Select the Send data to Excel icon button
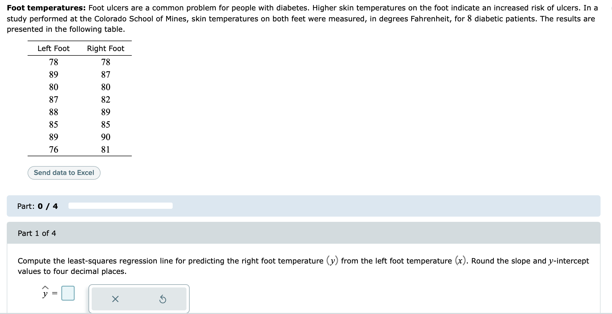Viewport: 612px width, 314px height. tap(64, 173)
